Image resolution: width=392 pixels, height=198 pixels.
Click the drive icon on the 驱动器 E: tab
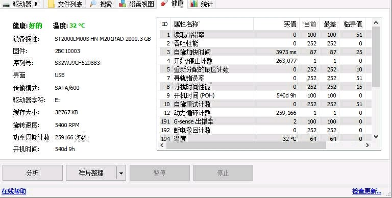click(6, 4)
